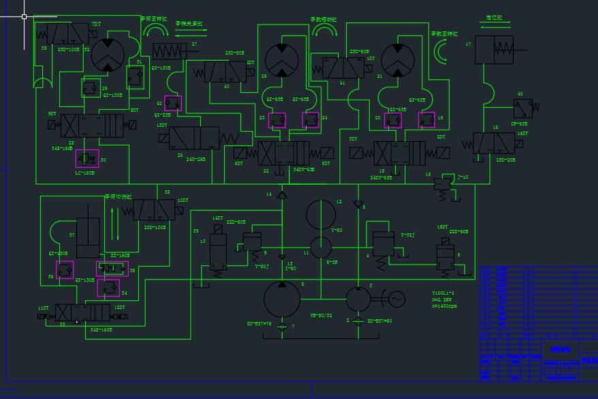Select the K-3B gauge circle numbered 11

coord(321,248)
